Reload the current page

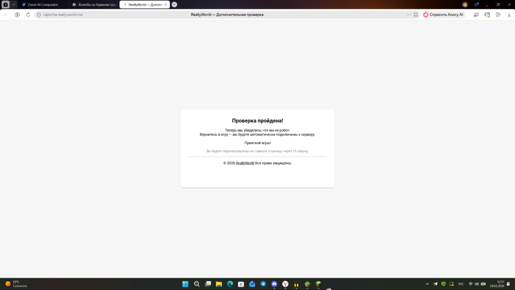(x=28, y=15)
